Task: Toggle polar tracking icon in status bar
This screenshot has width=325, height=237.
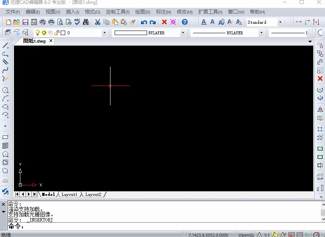Action: pyautogui.click(x=316, y=235)
